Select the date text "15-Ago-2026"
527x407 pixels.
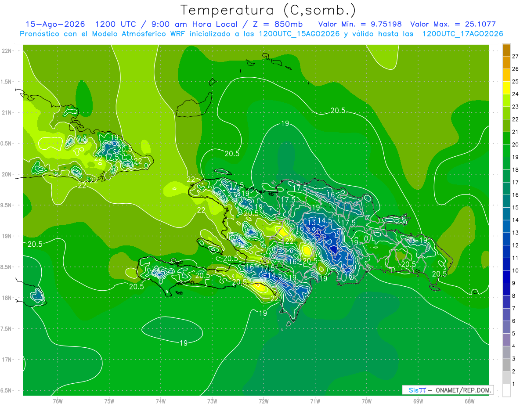[x=55, y=24]
